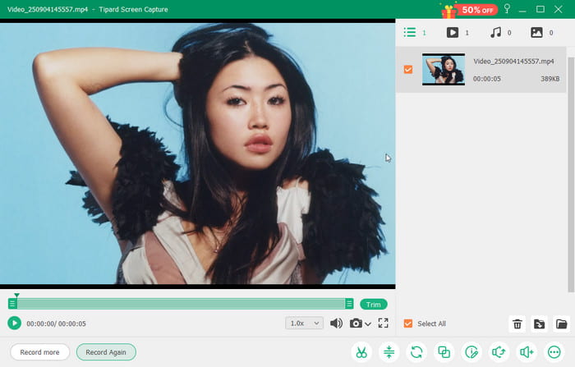
Task: Click the green timeline trim bar
Action: pos(181,304)
